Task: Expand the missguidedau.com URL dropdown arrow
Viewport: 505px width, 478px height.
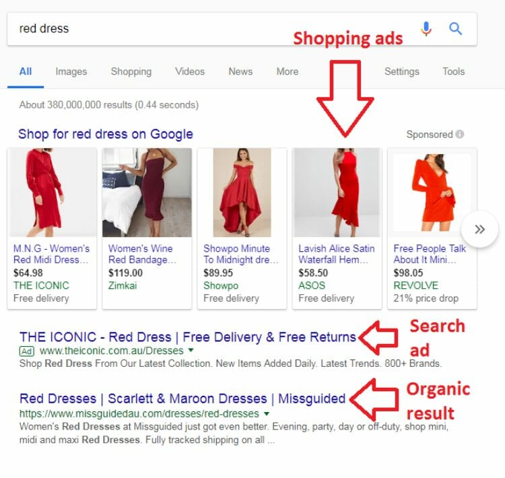Action: click(267, 413)
